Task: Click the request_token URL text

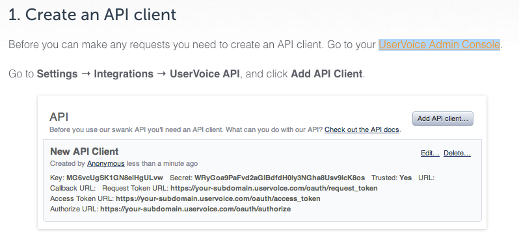Action: pos(274,189)
